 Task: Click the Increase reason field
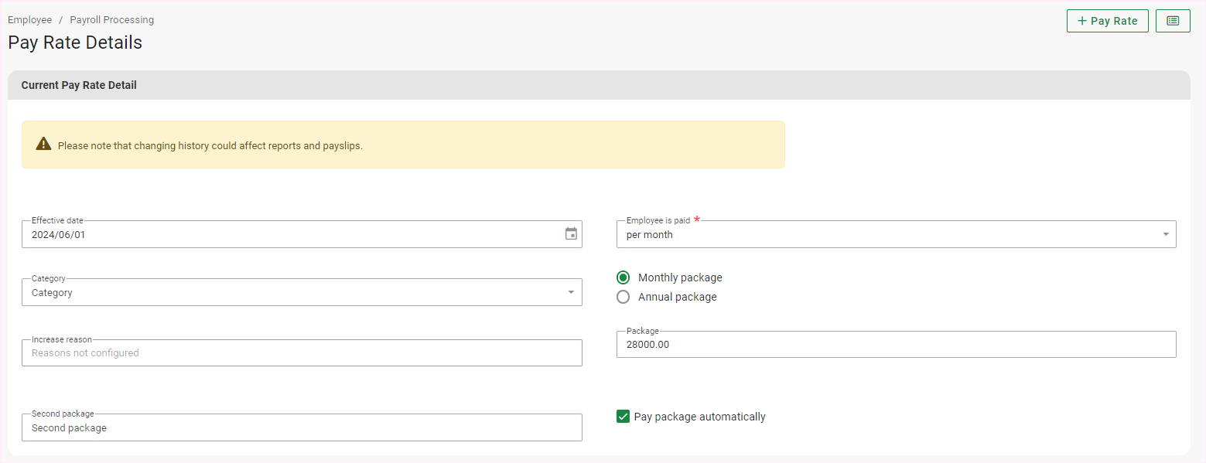302,353
